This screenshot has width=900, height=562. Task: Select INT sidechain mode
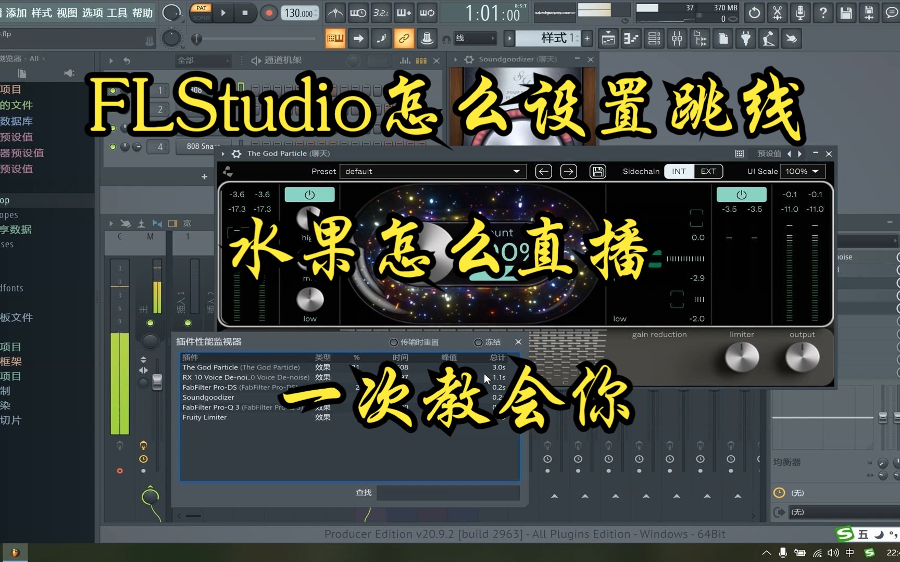679,171
